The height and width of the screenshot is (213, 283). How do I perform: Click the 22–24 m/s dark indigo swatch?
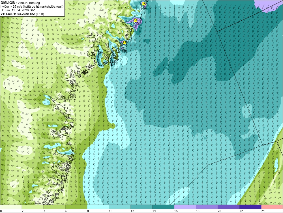tap(250, 207)
